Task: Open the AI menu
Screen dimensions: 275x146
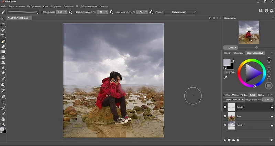Action: (x=77, y=6)
